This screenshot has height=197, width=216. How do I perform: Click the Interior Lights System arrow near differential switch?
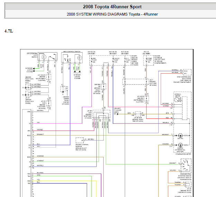[x=34, y=68]
